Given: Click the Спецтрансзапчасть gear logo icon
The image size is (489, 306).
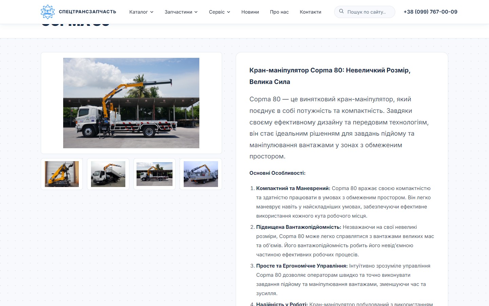Looking at the screenshot, I should tap(48, 12).
